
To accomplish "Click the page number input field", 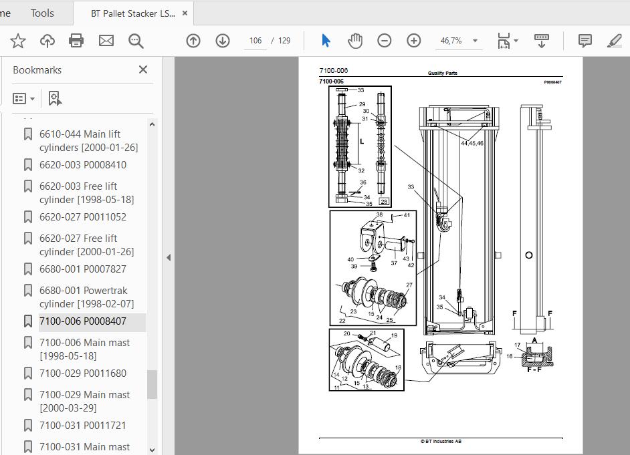I will (x=255, y=41).
